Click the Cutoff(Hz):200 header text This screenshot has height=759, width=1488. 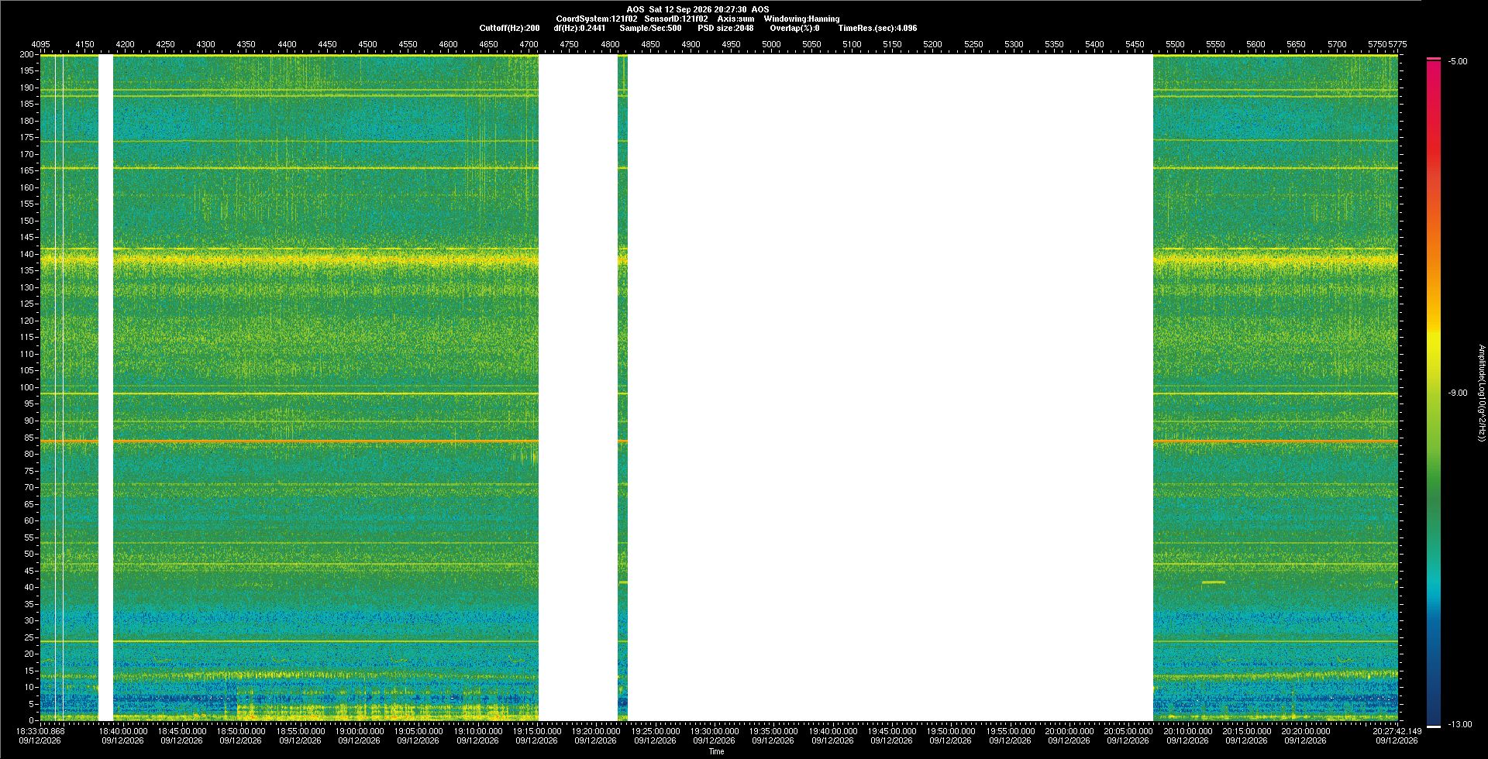(509, 28)
